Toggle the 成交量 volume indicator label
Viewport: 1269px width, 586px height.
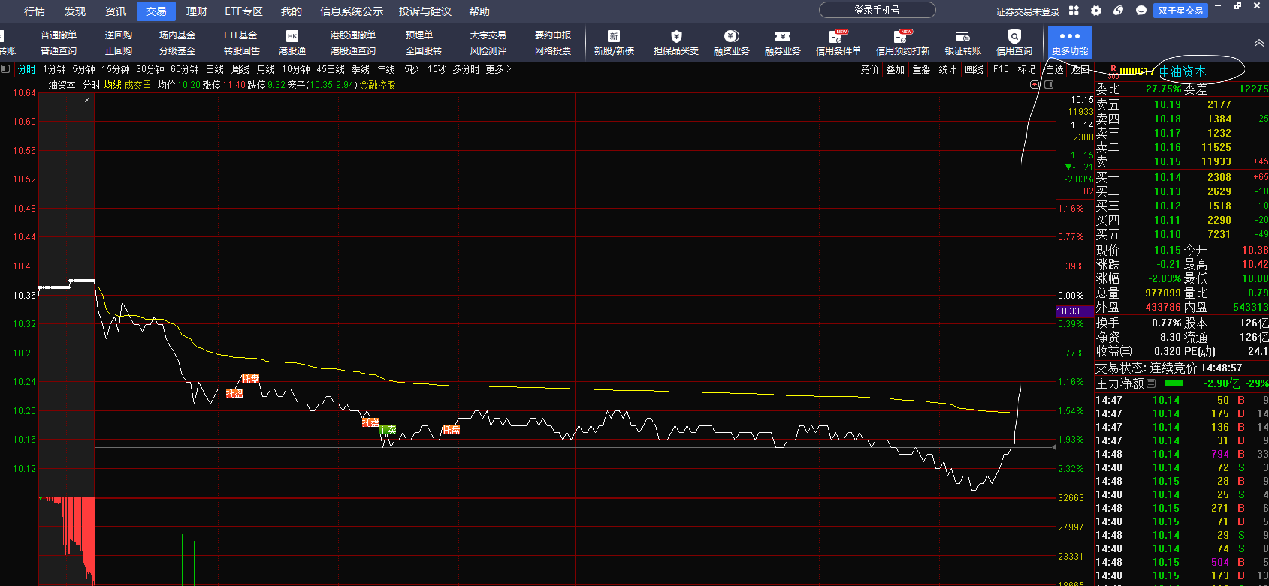tap(137, 85)
